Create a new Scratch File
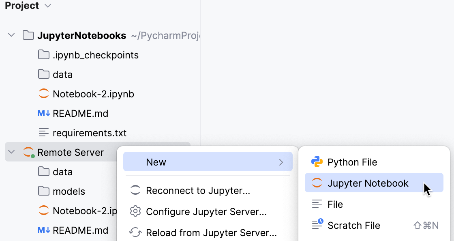Viewport: 454px width, 241px height. tap(354, 225)
